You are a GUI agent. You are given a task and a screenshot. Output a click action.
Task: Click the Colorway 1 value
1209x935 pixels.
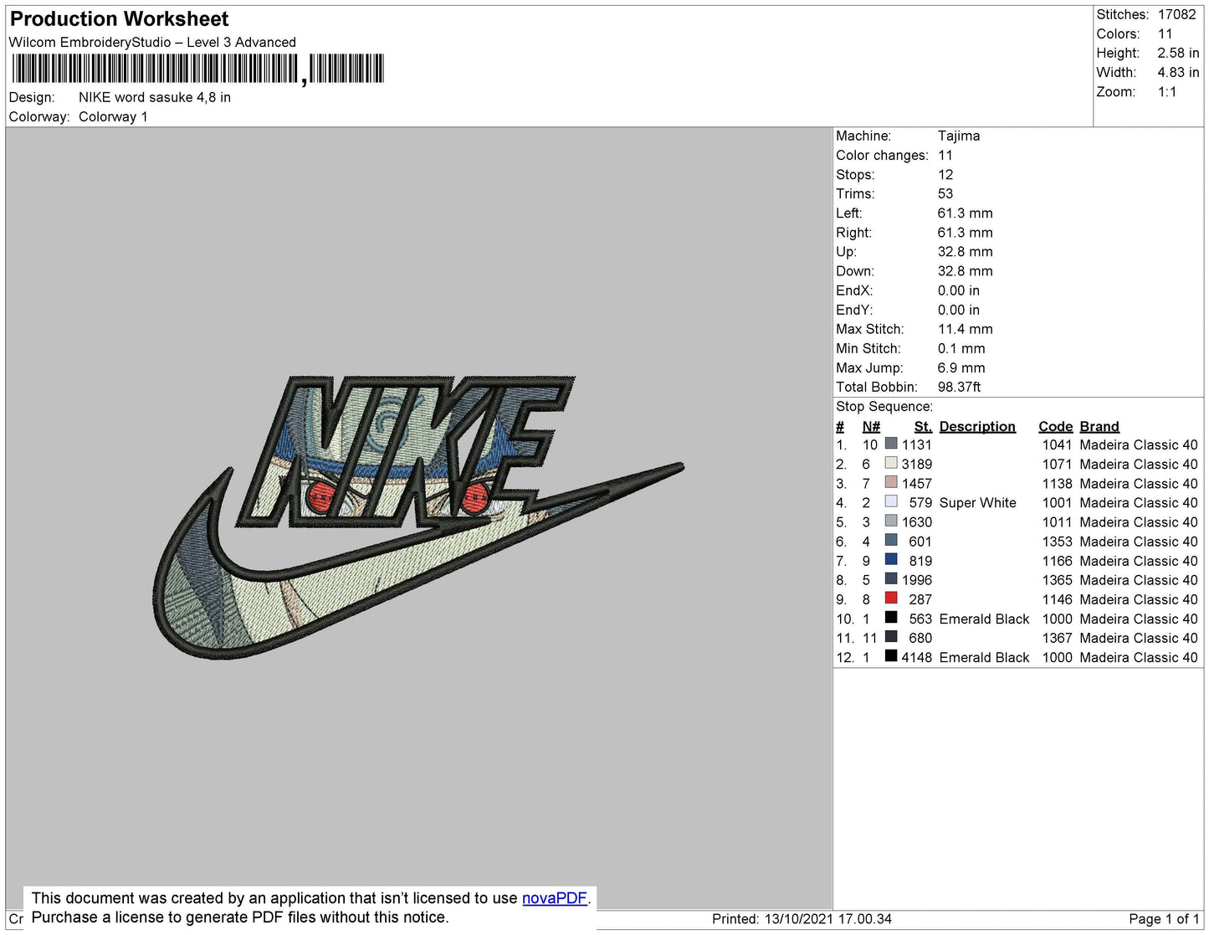113,116
